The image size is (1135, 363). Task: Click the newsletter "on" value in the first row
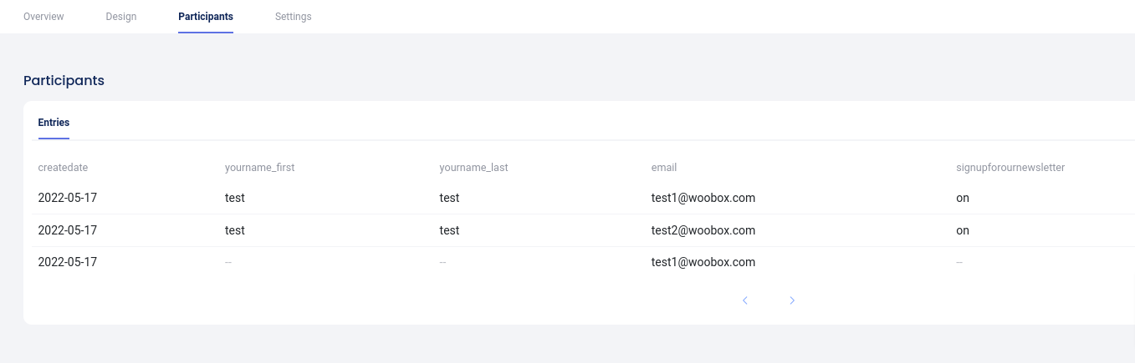(963, 199)
